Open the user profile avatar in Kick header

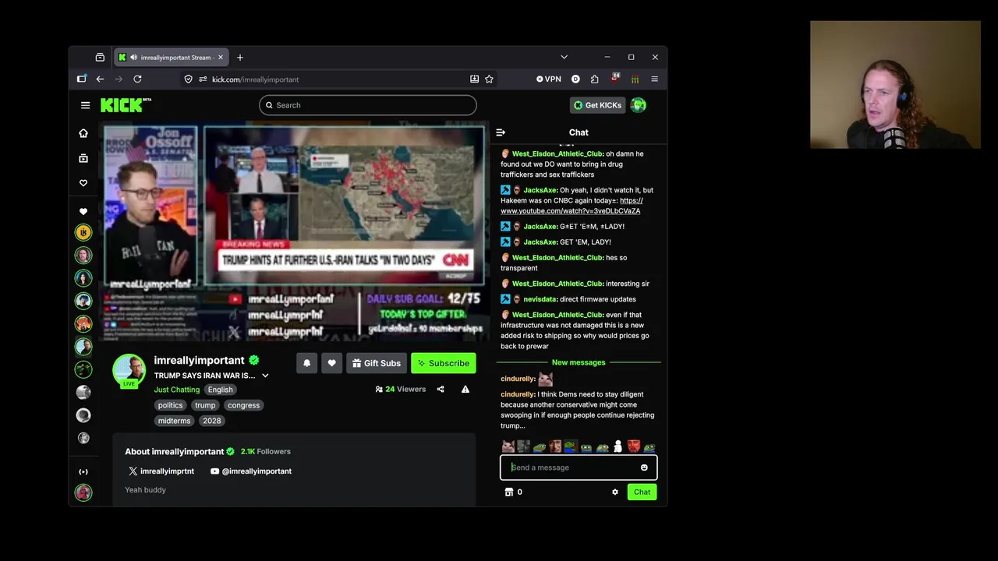[x=639, y=105]
